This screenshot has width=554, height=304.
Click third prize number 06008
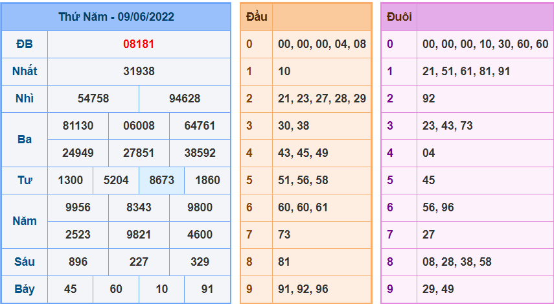139,126
